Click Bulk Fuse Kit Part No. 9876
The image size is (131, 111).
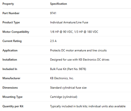[68, 69]
